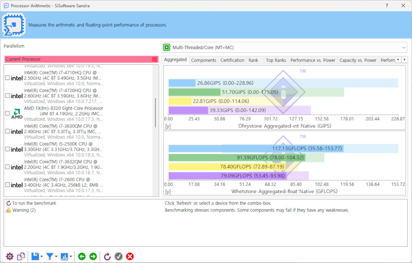Click 'Dhrystone Aggregated-int Native (GIPS)' label
Viewport: 412px width, 263px height.
[284, 126]
